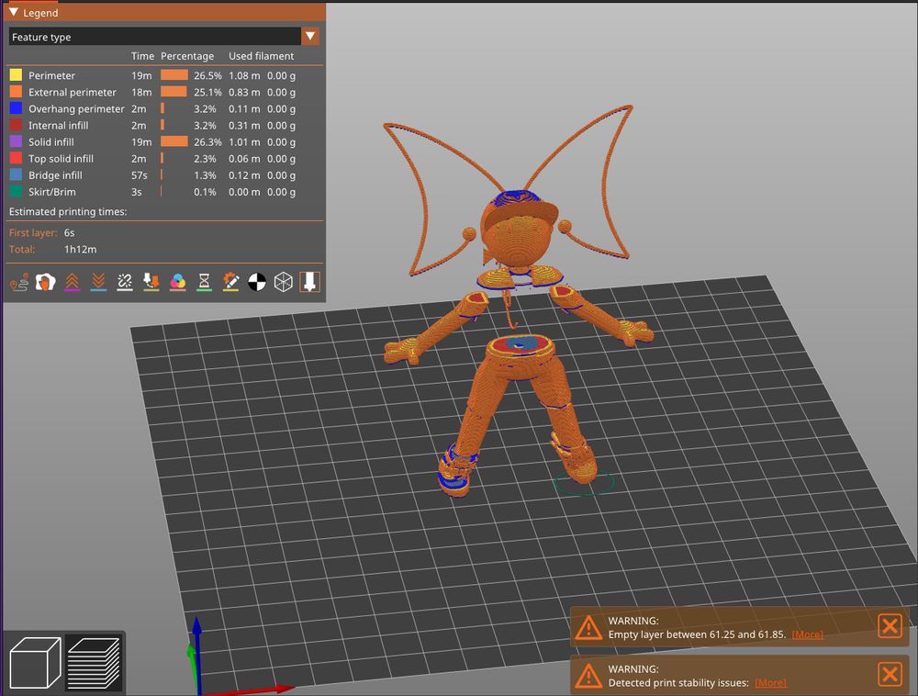Open More link for empty layer warning
Screen dimensions: 918x696
(807, 634)
